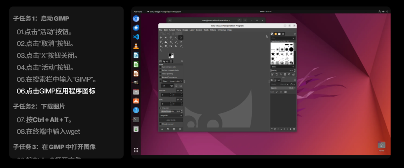Open the Size units px dropdown
The height and width of the screenshot is (168, 404).
[x=179, y=99]
